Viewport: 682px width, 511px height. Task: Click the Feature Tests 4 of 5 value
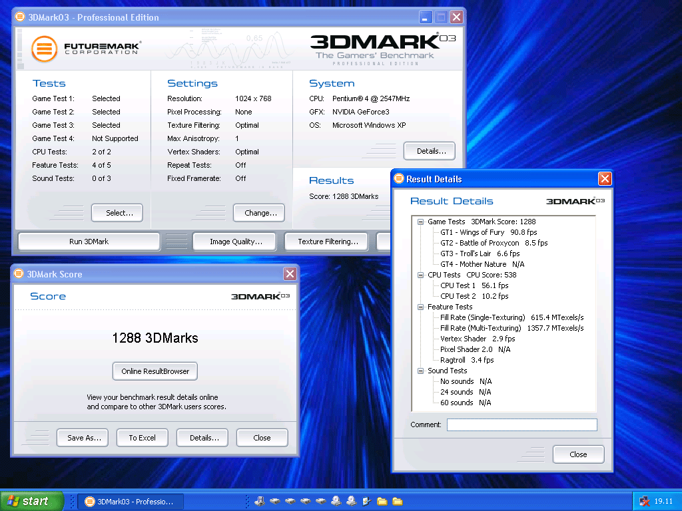pyautogui.click(x=101, y=165)
